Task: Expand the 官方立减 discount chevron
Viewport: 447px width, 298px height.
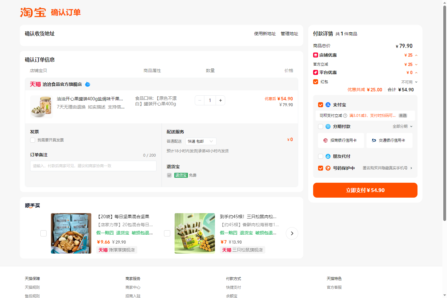Action: (416, 65)
